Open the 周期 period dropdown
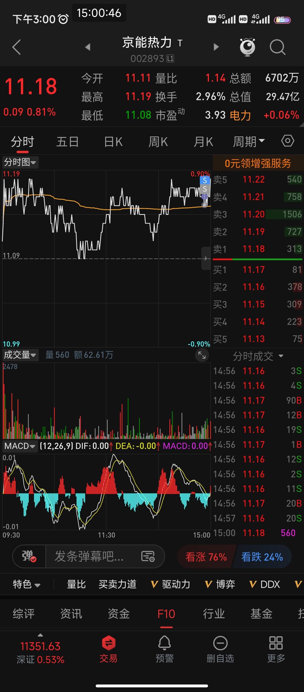 click(249, 141)
